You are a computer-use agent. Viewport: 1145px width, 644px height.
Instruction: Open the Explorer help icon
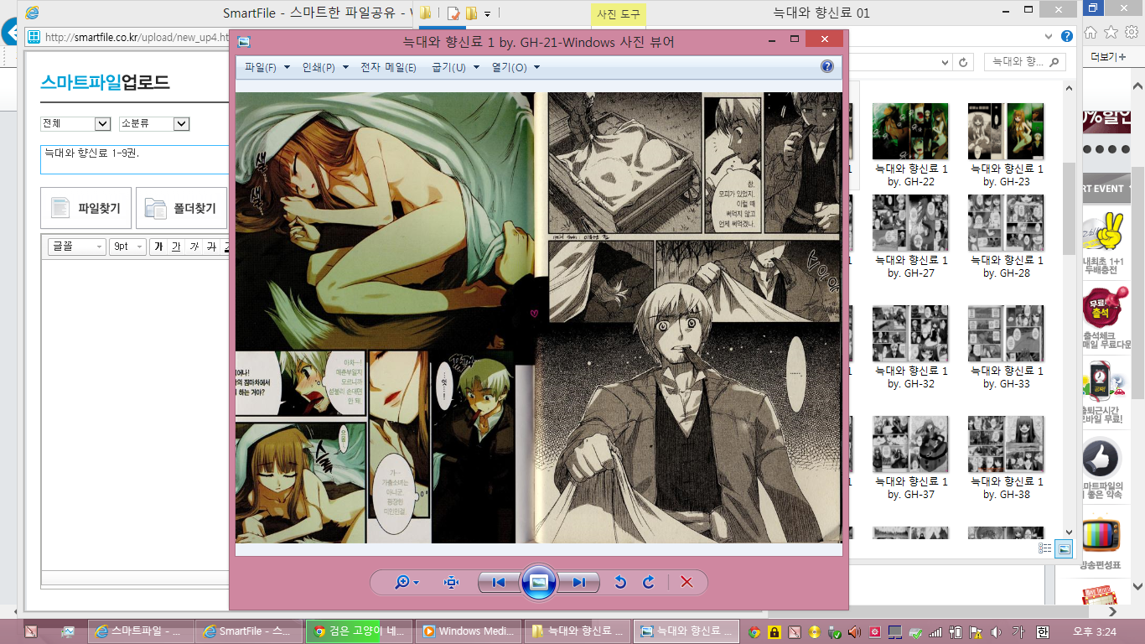1067,36
